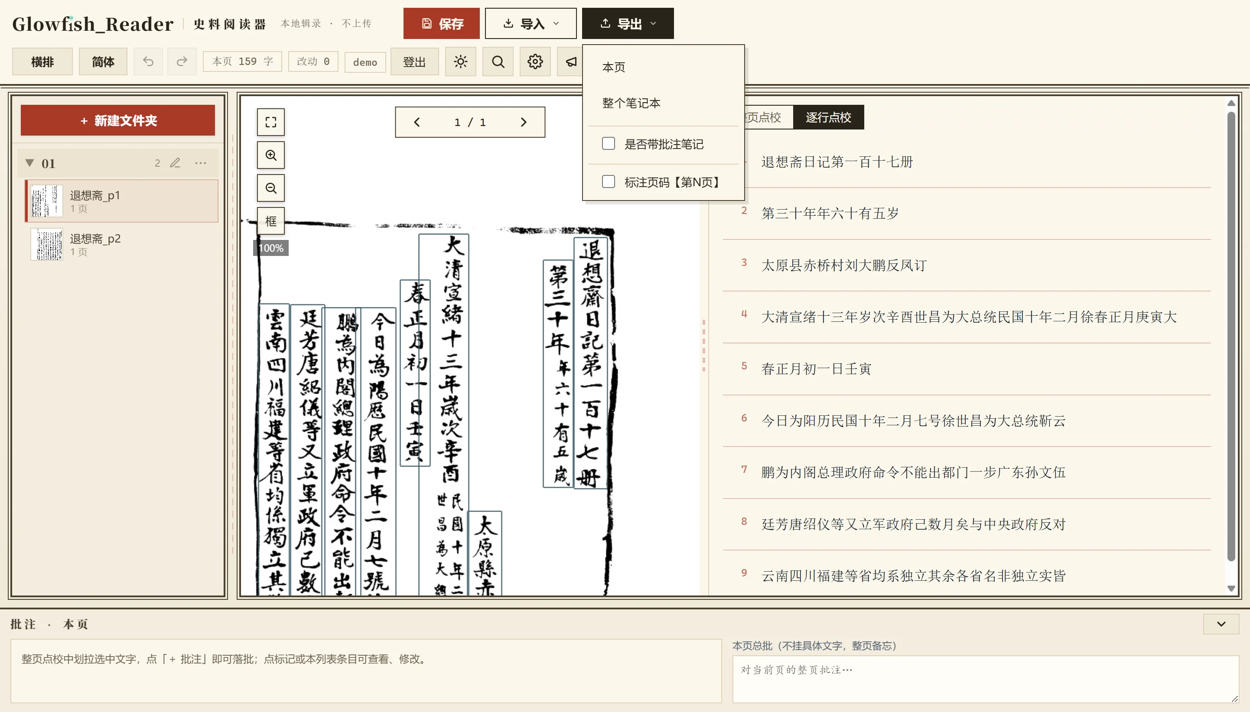Select the 退想斋_p2 file thumbnail

click(x=47, y=244)
